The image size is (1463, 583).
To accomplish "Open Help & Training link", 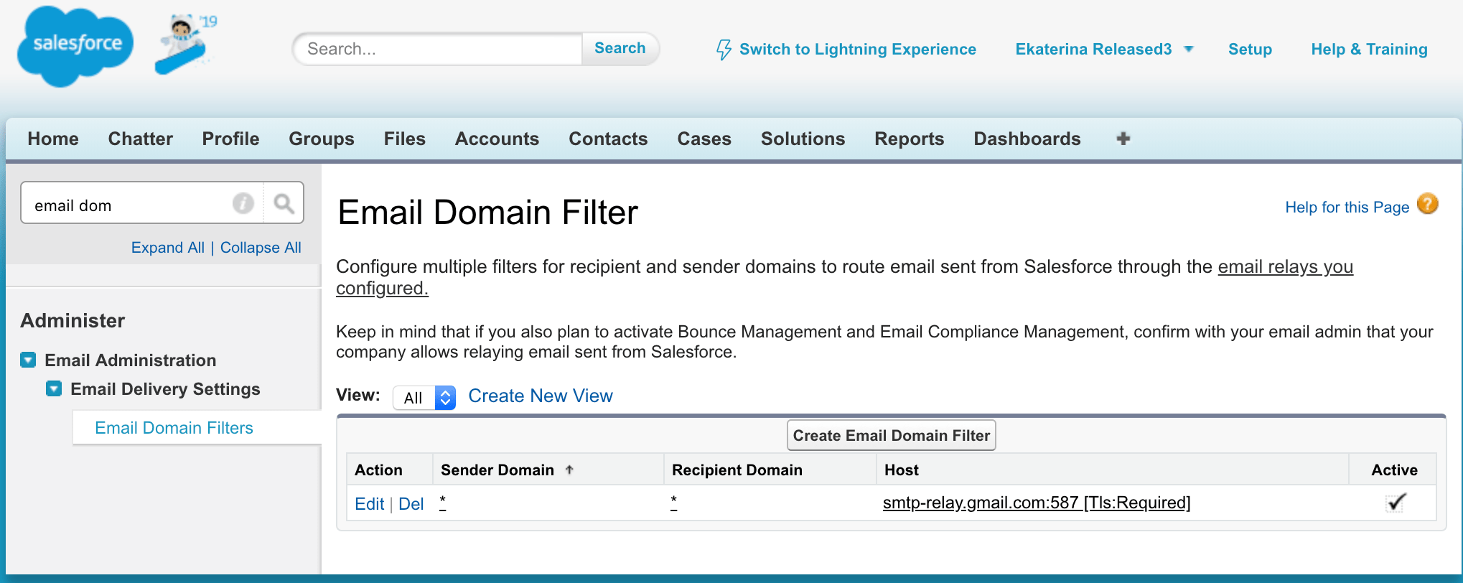I will click(x=1369, y=49).
